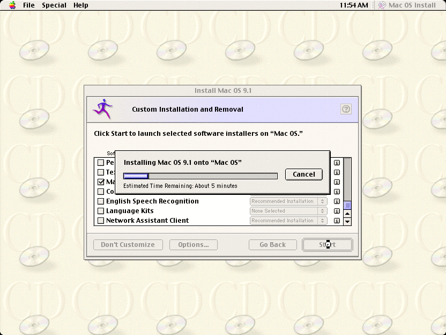Toggle the Network Assistant Client checkbox
The height and width of the screenshot is (335, 446).
pos(101,221)
